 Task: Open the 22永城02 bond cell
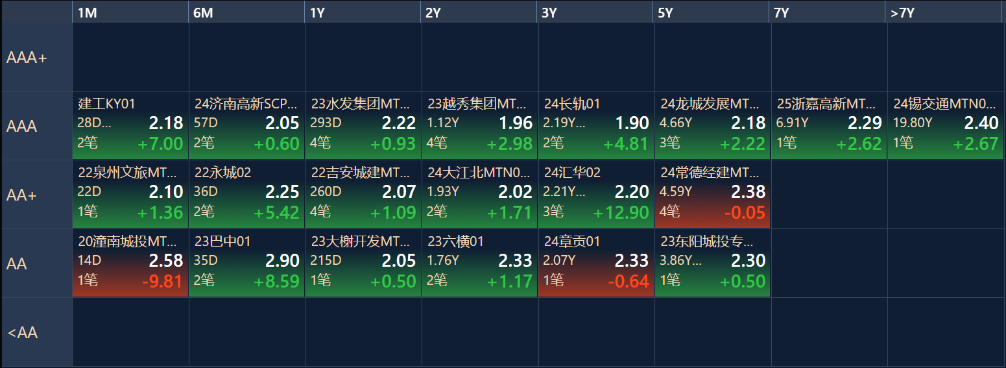(x=246, y=194)
